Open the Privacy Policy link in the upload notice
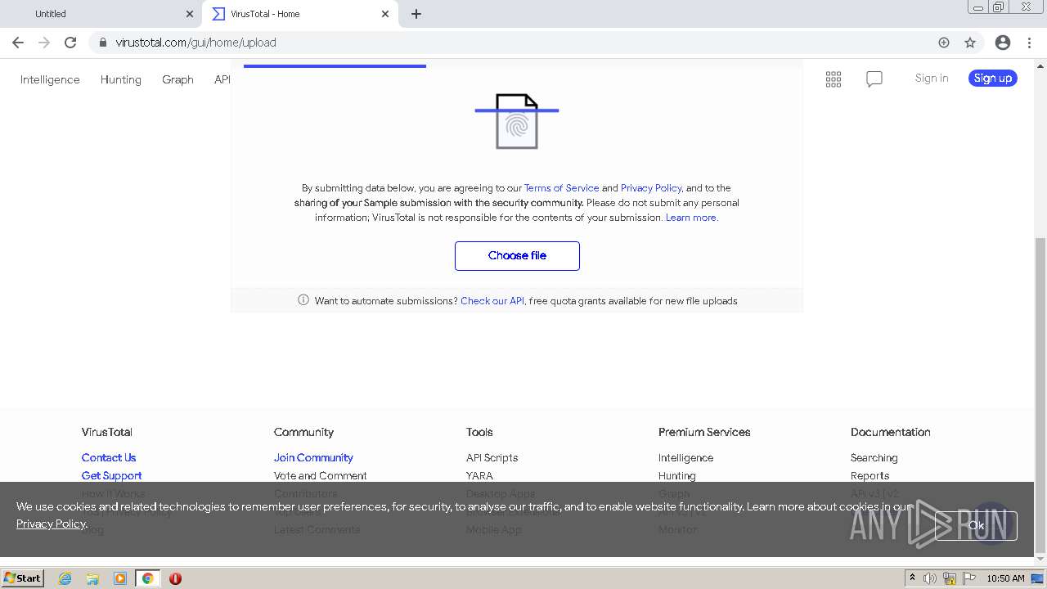 pos(651,187)
